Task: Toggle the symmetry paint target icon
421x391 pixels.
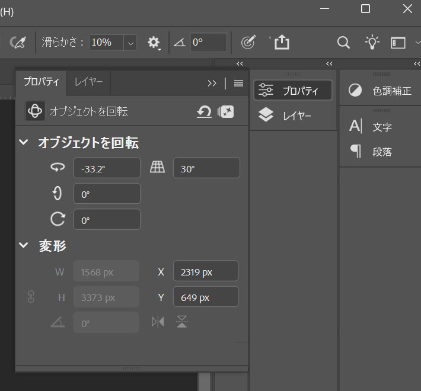Action: tap(248, 42)
